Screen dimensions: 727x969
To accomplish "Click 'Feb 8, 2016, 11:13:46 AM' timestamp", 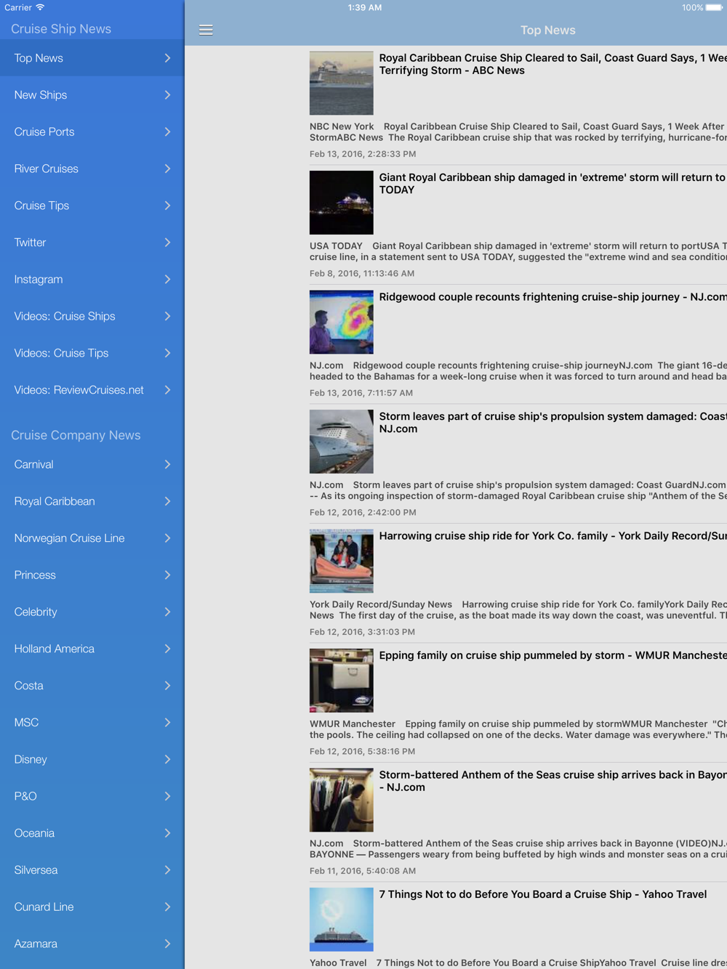I will tap(362, 274).
